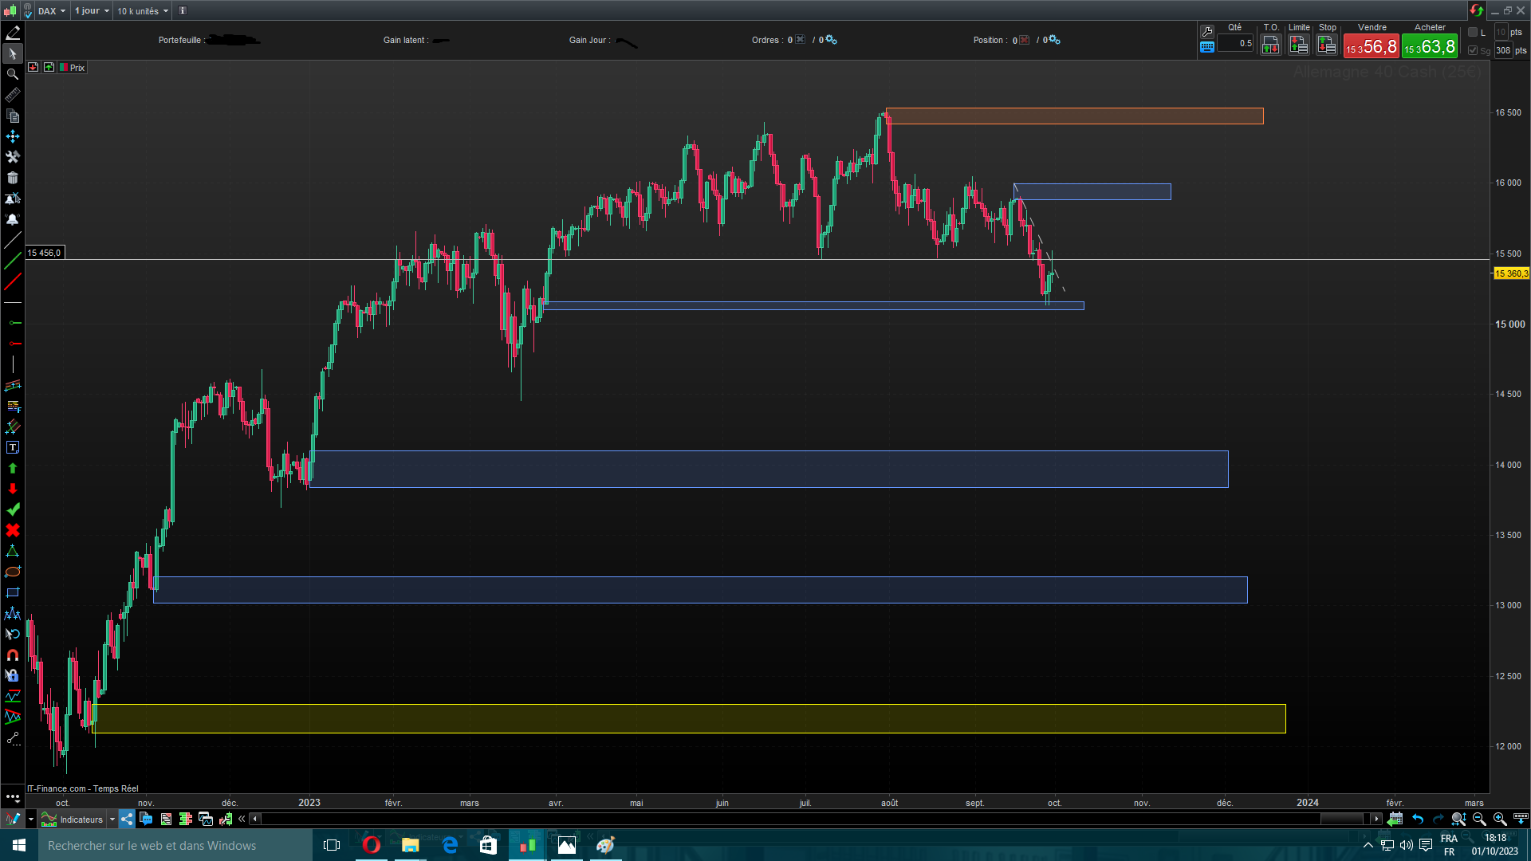Click the Limite order icon
The height and width of the screenshot is (861, 1531).
coord(1298,45)
